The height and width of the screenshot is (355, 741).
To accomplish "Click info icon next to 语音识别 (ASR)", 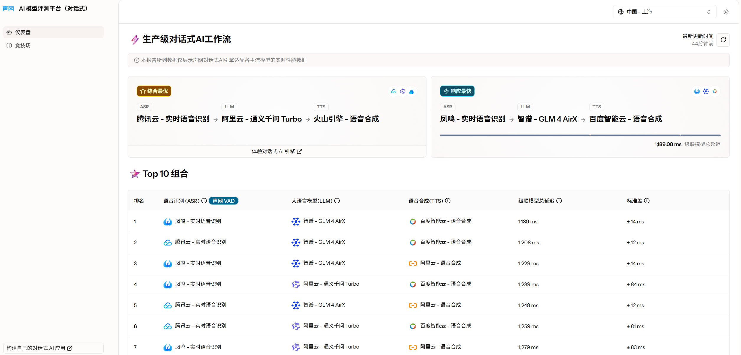I will 204,201.
